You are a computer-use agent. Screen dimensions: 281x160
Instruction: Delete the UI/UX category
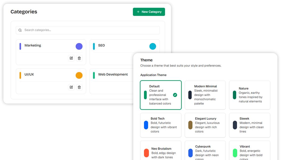(x=79, y=87)
